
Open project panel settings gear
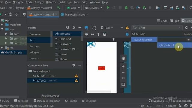pos(24,14)
